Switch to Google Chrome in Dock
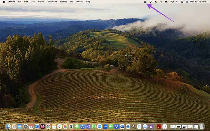This screenshot has width=210, height=131. 48,127
